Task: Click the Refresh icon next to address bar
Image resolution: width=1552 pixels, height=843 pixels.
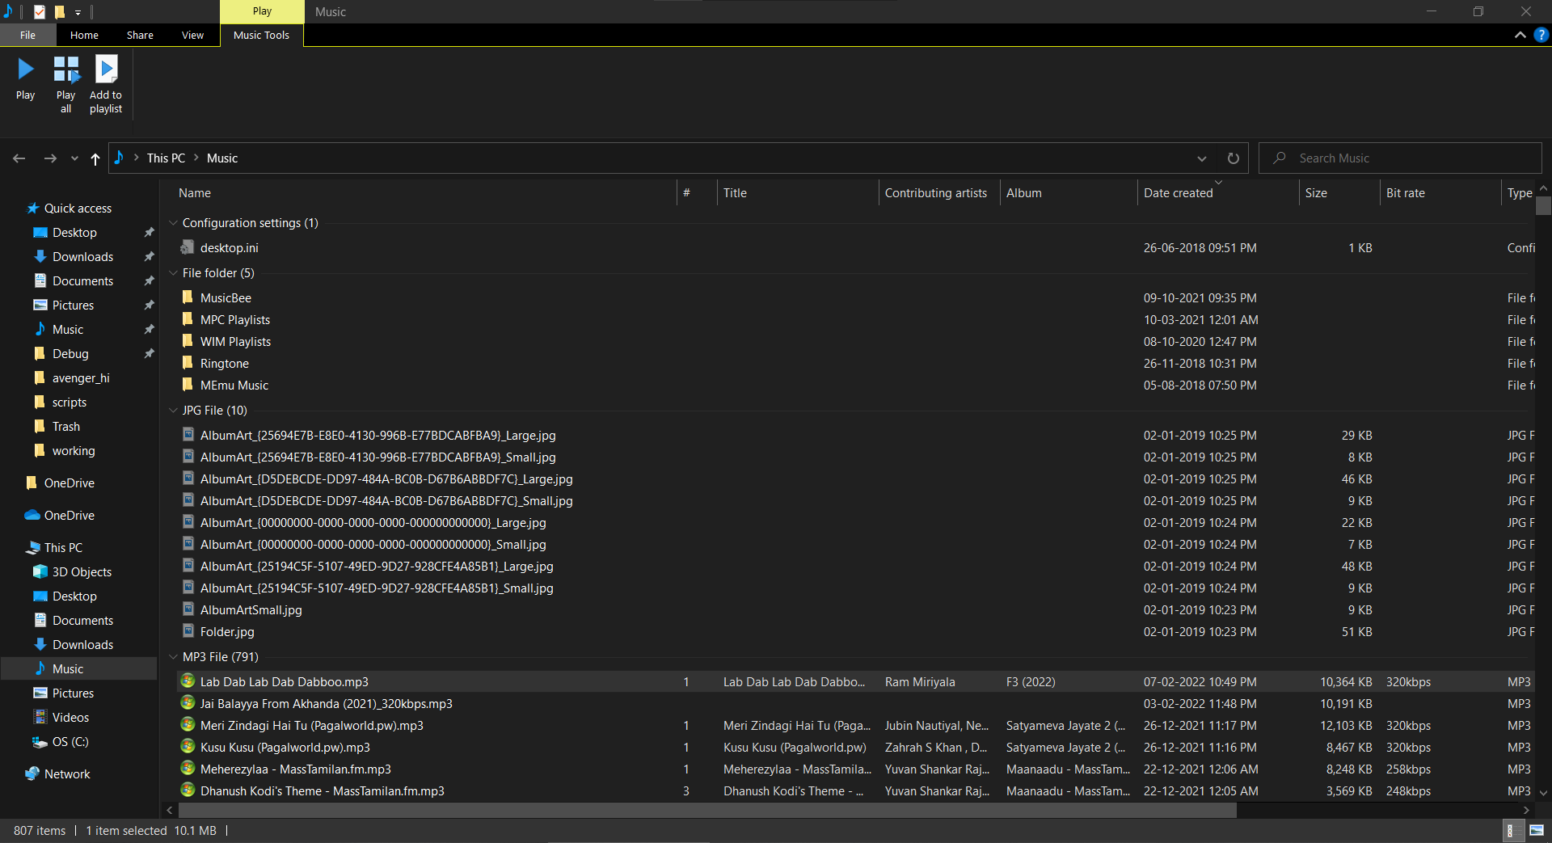Action: click(x=1233, y=158)
